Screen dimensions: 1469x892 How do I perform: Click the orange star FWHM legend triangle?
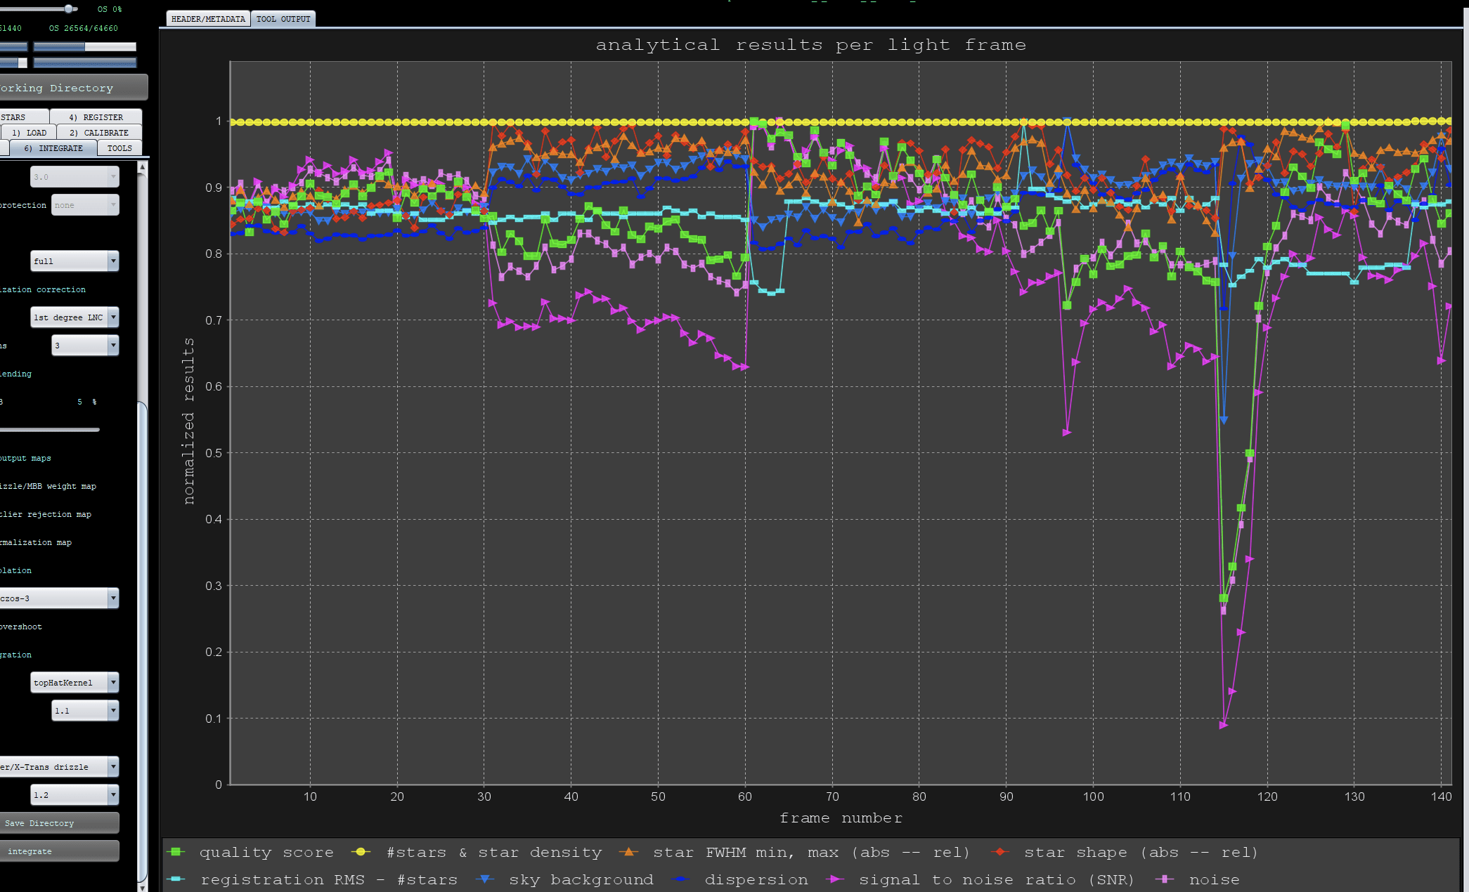point(628,852)
